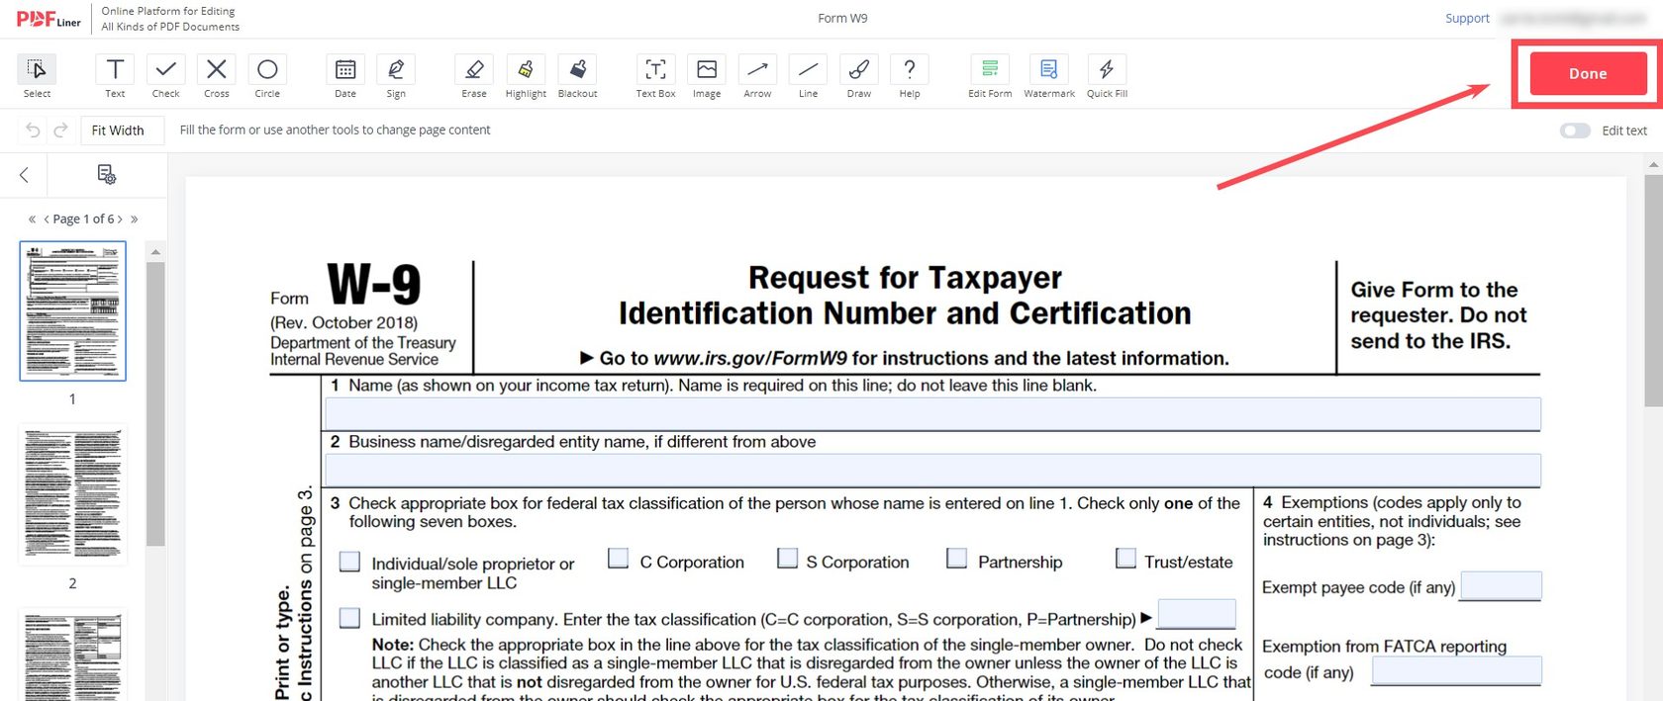Insert an Image with the Image tool
The height and width of the screenshot is (701, 1663).
point(707,76)
